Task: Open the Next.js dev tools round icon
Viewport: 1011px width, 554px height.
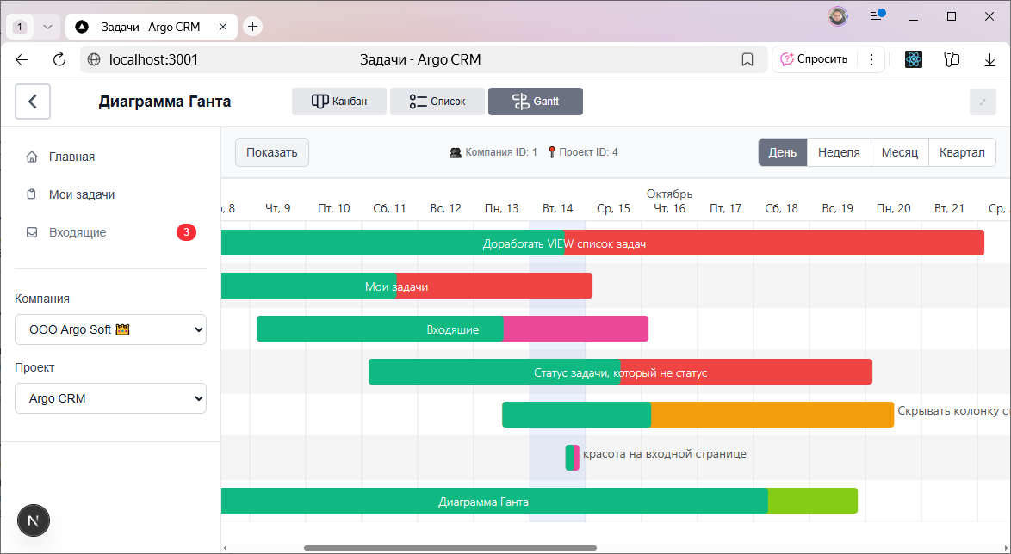Action: [34, 521]
